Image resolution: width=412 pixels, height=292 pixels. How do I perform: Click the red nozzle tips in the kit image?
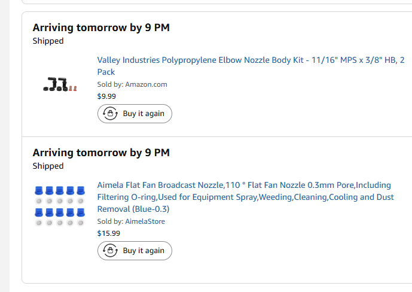pos(73,89)
